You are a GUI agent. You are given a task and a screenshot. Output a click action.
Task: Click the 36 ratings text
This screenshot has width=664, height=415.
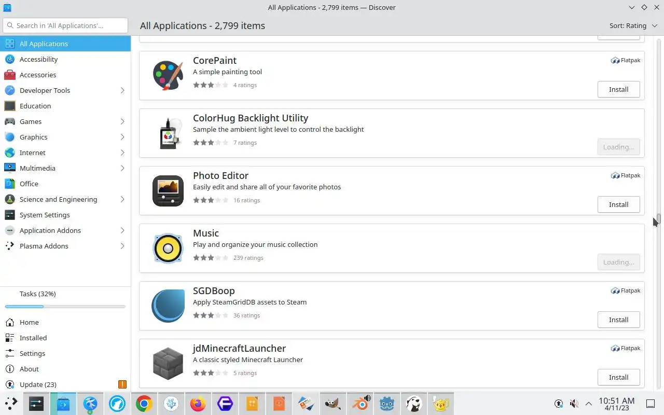coord(246,315)
